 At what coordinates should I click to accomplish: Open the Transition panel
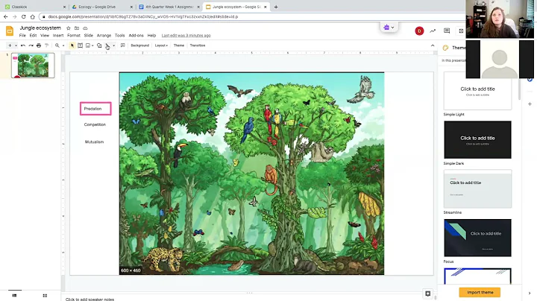coord(198,45)
